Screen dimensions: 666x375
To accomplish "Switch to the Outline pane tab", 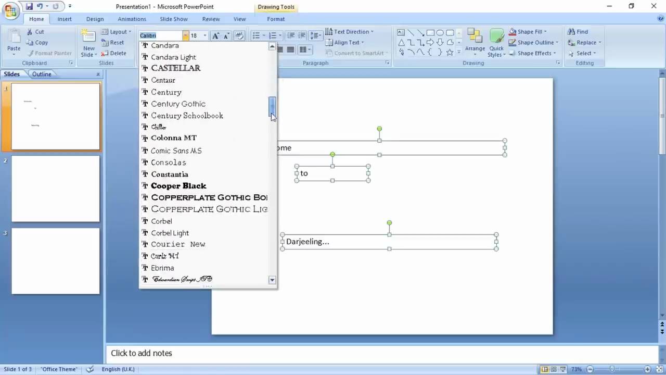I will [x=42, y=74].
